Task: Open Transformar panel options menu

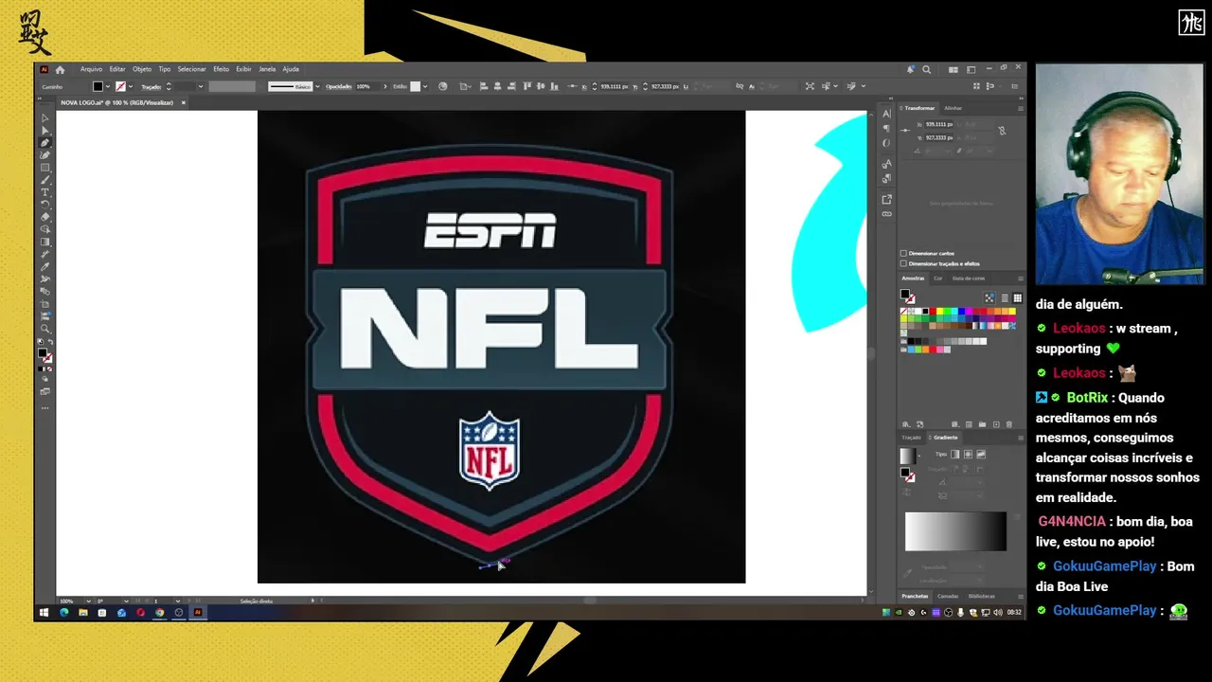Action: (x=1021, y=108)
